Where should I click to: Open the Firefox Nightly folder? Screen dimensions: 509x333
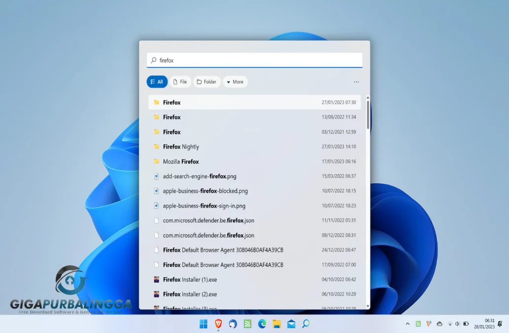(x=254, y=147)
